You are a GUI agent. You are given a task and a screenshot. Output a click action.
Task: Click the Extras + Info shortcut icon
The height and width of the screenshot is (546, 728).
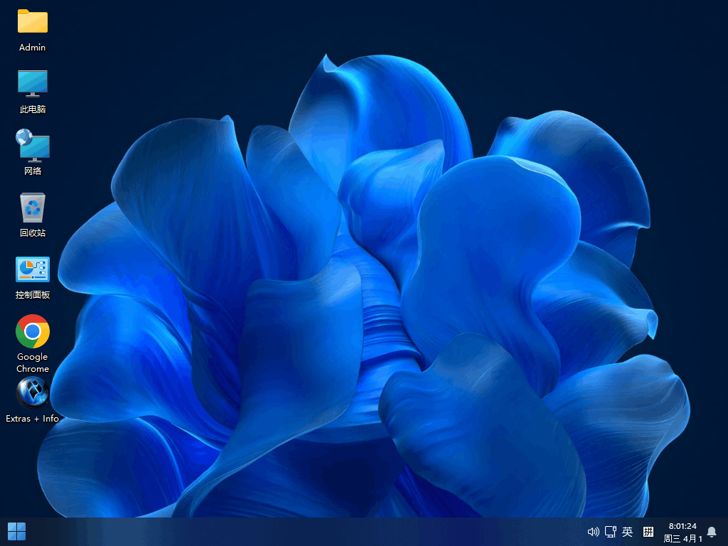(33, 392)
